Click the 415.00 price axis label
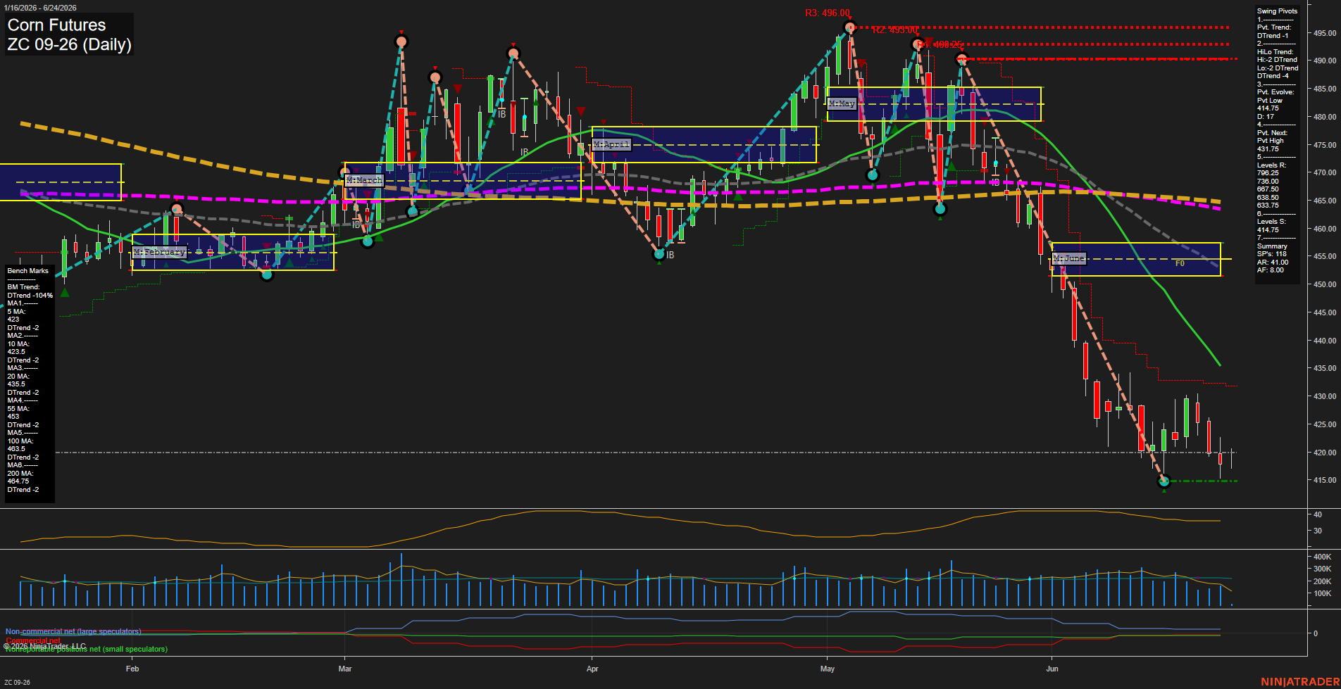The height and width of the screenshot is (689, 1341). [x=1324, y=480]
